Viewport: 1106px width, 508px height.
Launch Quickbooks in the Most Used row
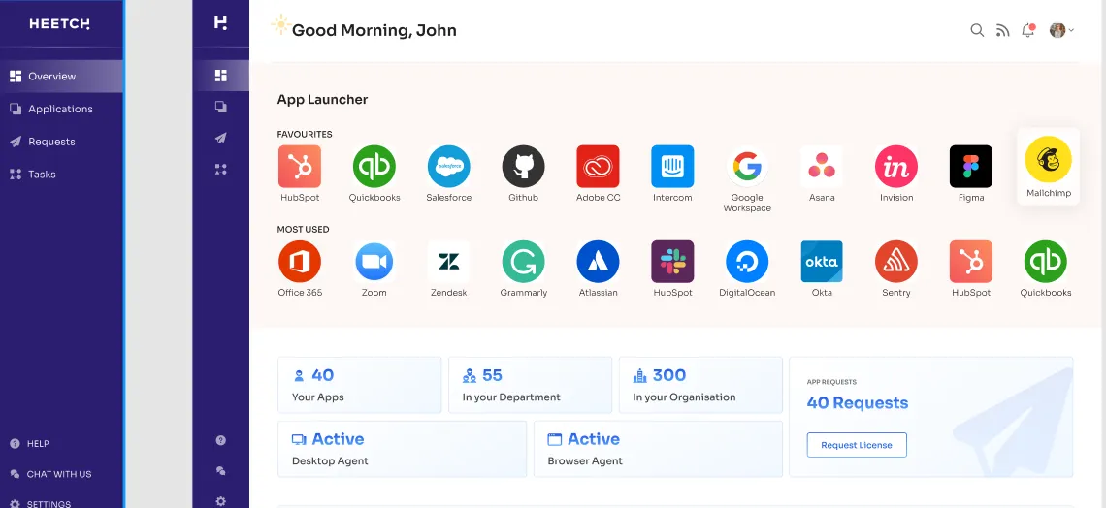(1045, 262)
